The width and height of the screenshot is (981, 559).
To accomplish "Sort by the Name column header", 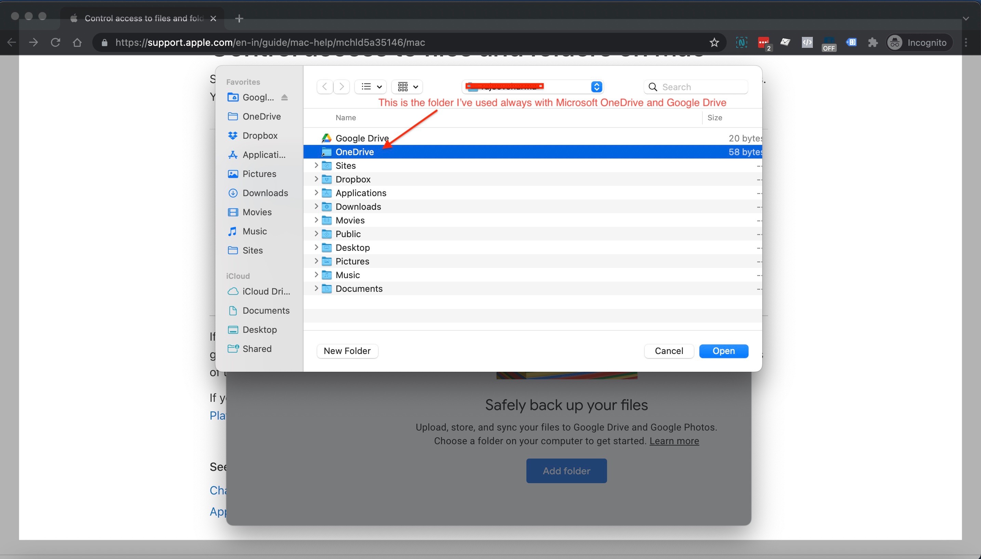I will tap(346, 118).
